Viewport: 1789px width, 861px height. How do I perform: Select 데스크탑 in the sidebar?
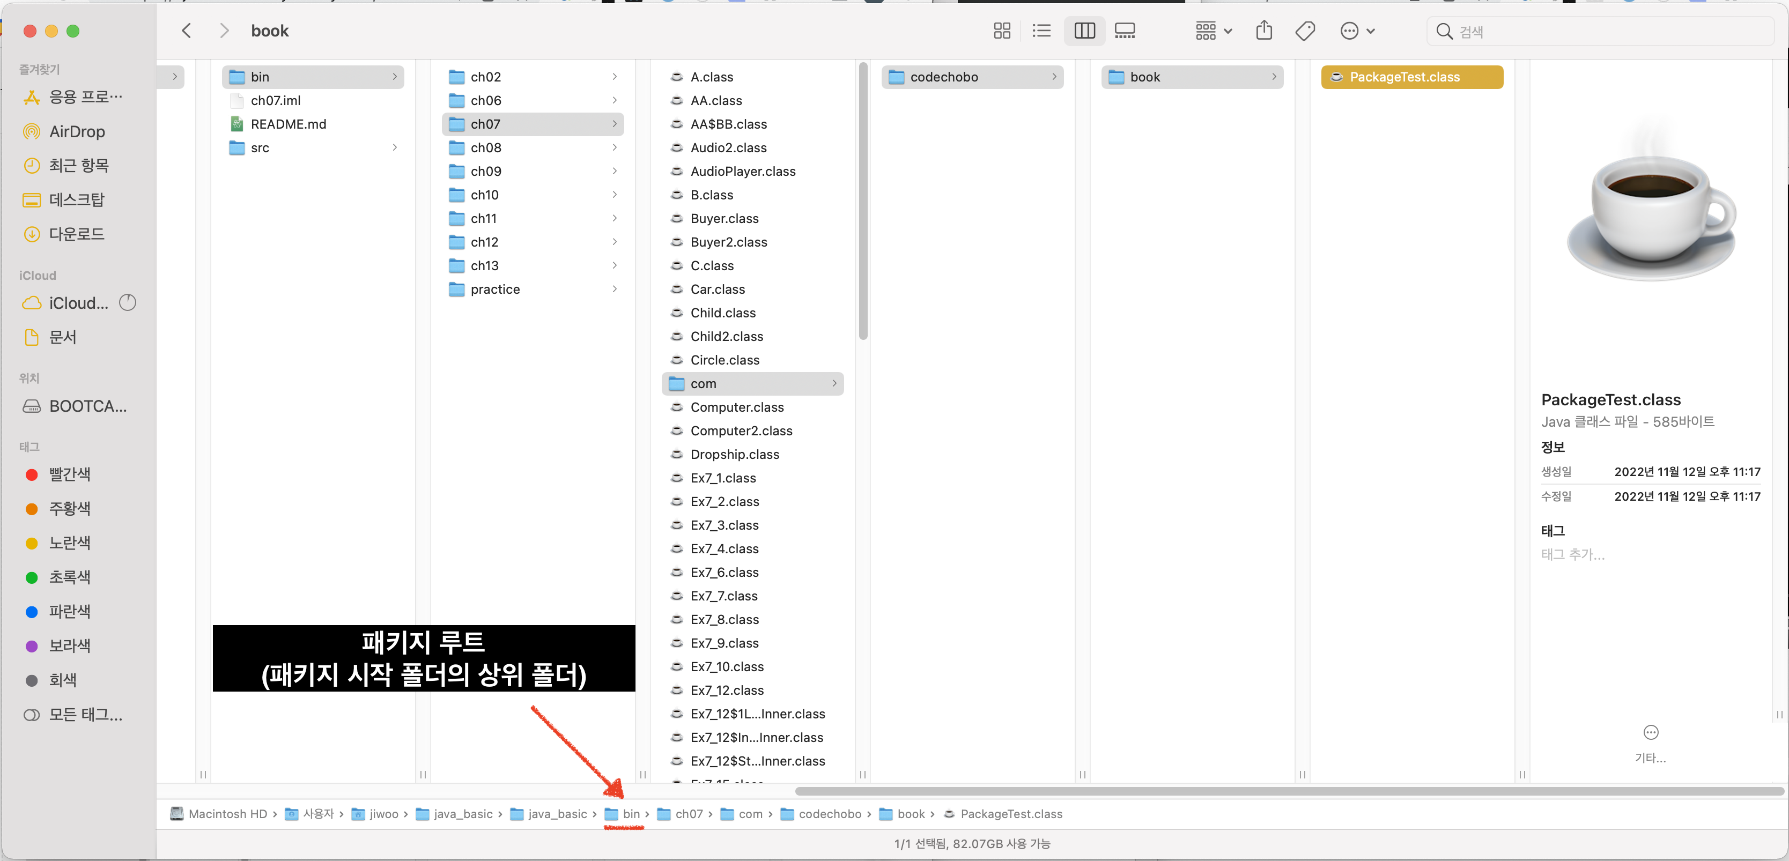(x=76, y=200)
